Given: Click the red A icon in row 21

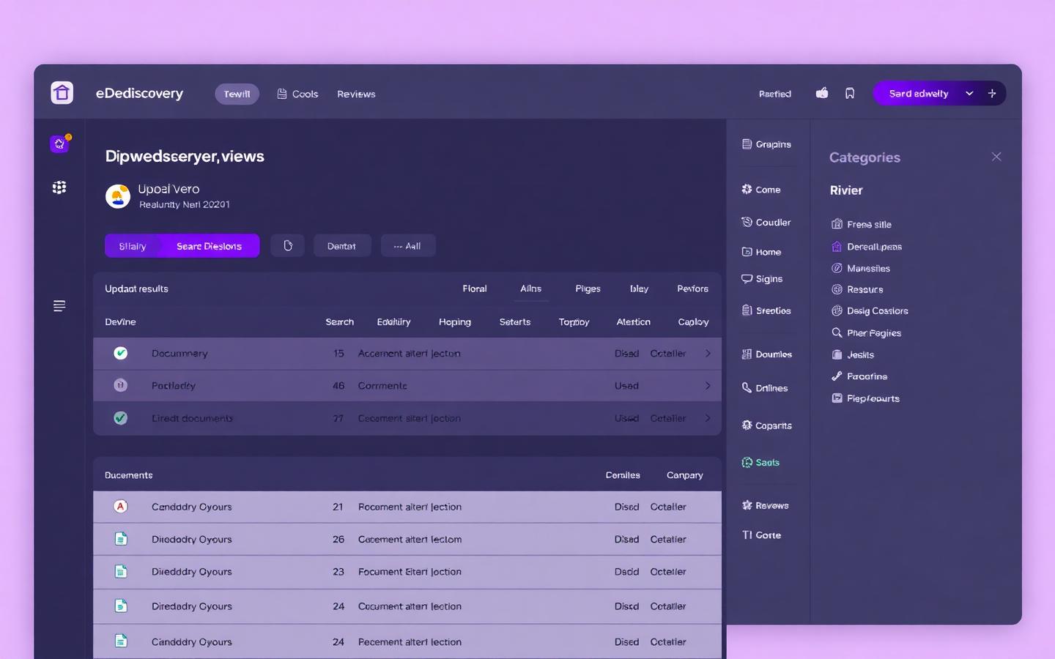Looking at the screenshot, I should point(121,507).
